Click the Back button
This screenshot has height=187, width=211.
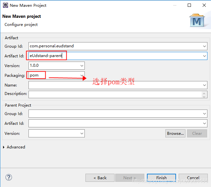tap(100, 178)
